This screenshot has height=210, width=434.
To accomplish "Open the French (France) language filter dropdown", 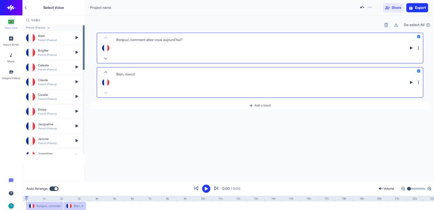I will pyautogui.click(x=38, y=28).
